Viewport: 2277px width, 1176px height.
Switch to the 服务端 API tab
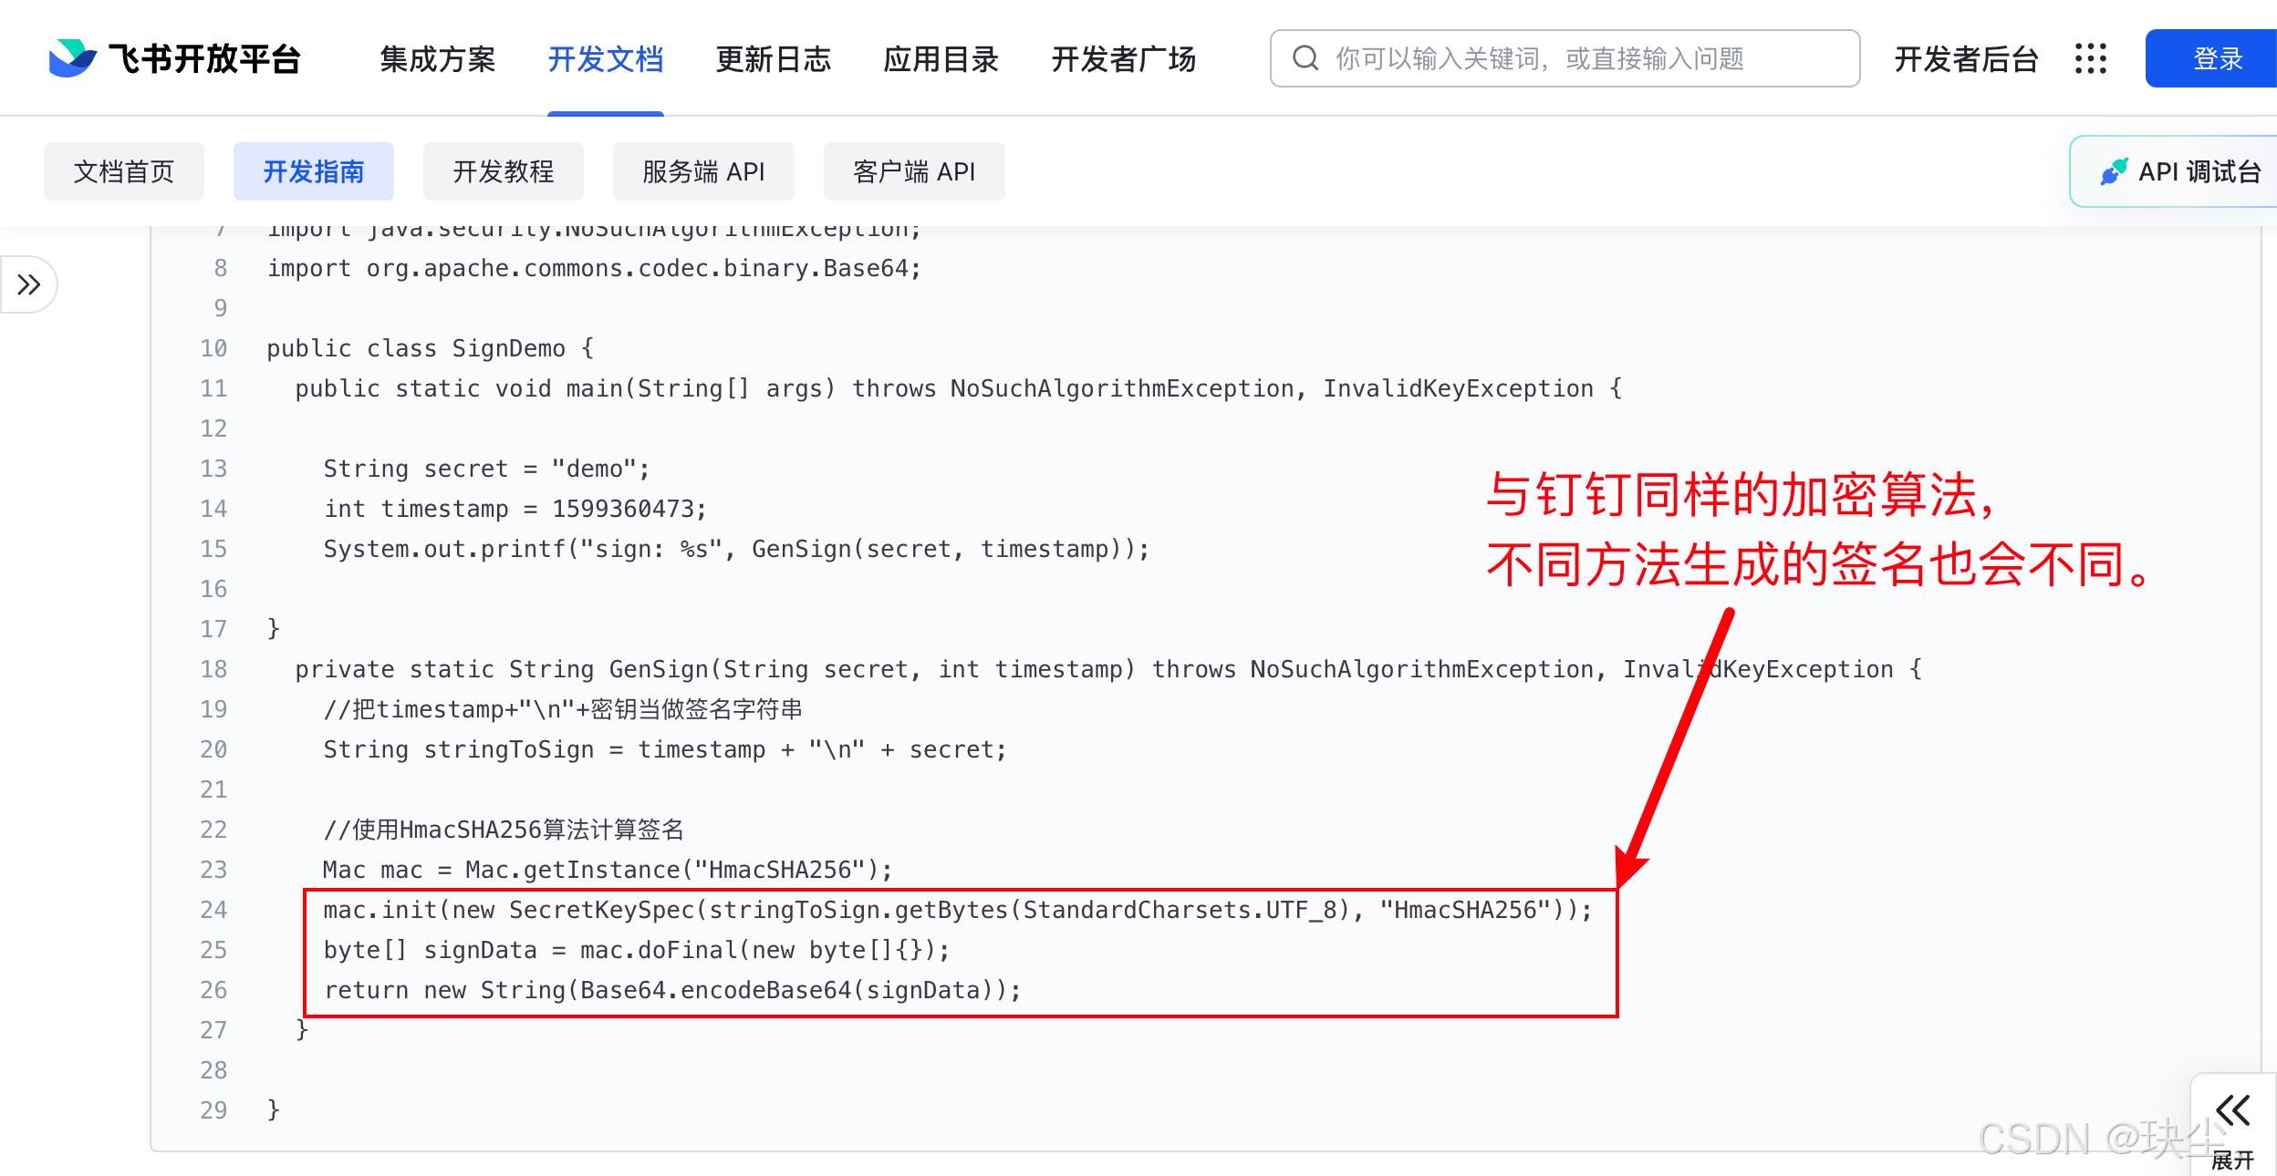[x=703, y=171]
